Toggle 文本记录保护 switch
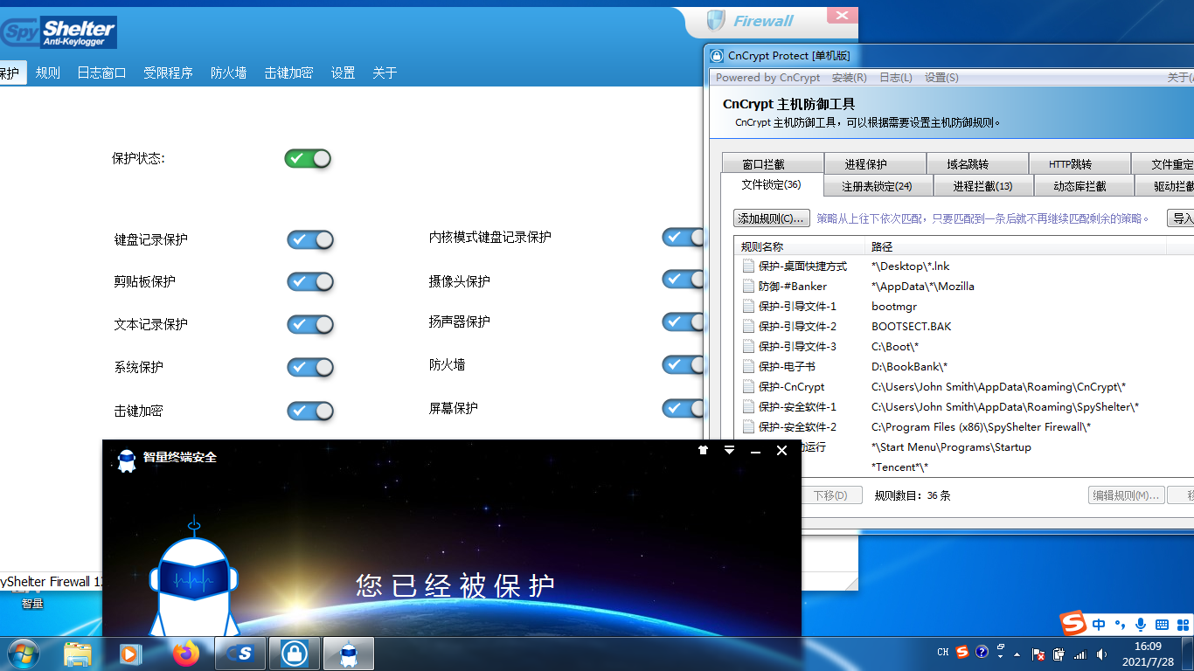1194x671 pixels. coord(310,324)
